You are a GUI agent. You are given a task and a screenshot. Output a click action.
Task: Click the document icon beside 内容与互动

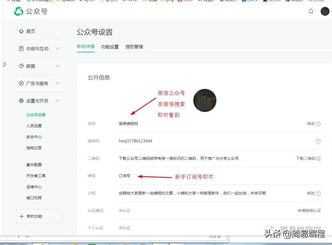pos(21,48)
